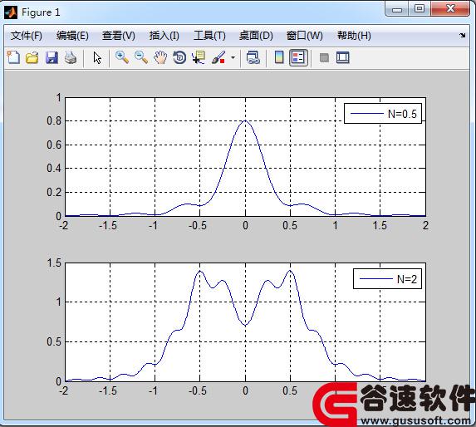Minimize the Figure 1 window

click(x=397, y=9)
